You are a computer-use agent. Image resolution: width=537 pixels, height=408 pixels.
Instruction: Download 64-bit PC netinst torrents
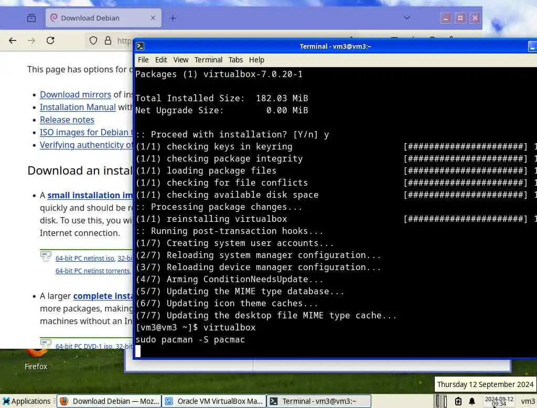point(93,271)
